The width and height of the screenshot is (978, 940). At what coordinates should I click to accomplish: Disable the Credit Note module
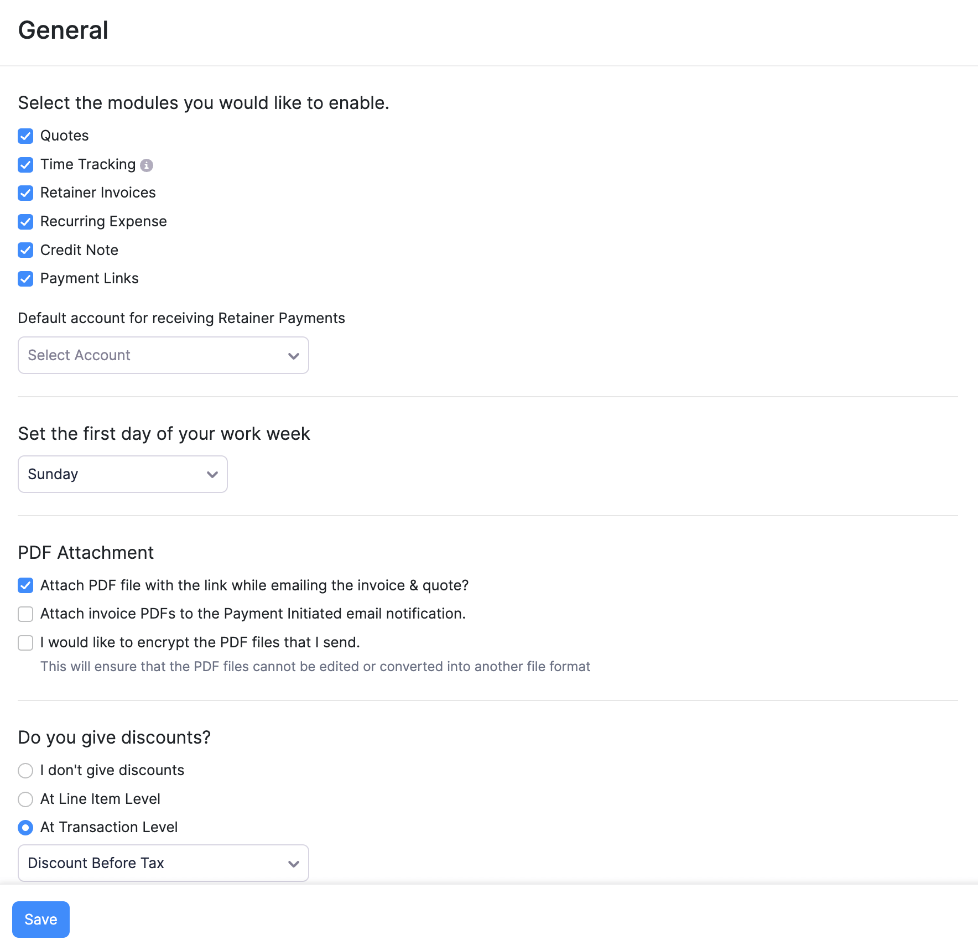(x=25, y=251)
